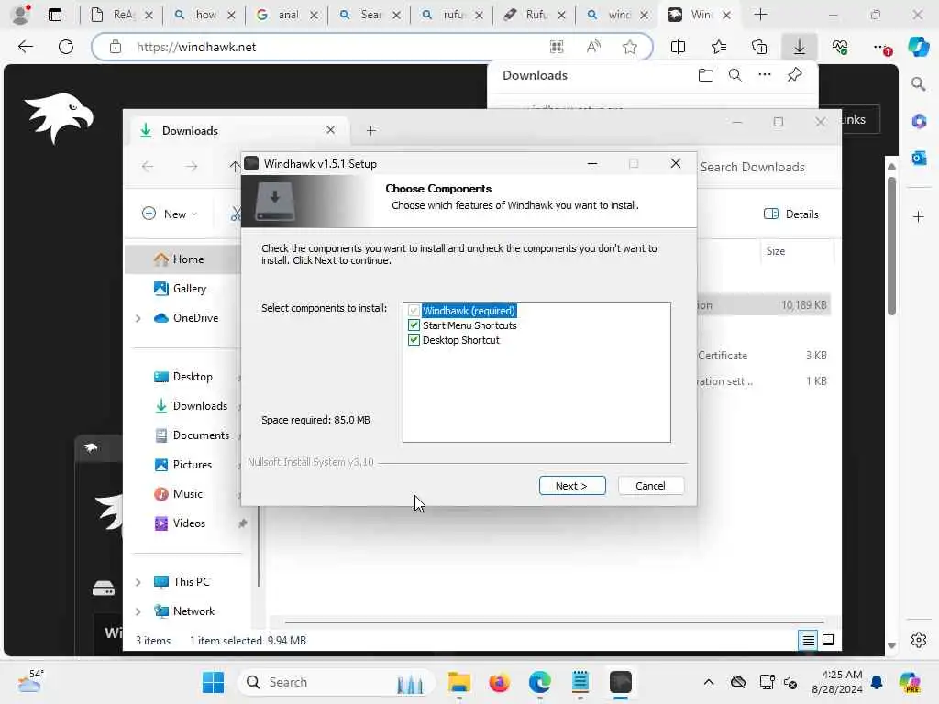Image resolution: width=939 pixels, height=704 pixels.
Task: Go back in File Explorer
Action: [x=148, y=167]
